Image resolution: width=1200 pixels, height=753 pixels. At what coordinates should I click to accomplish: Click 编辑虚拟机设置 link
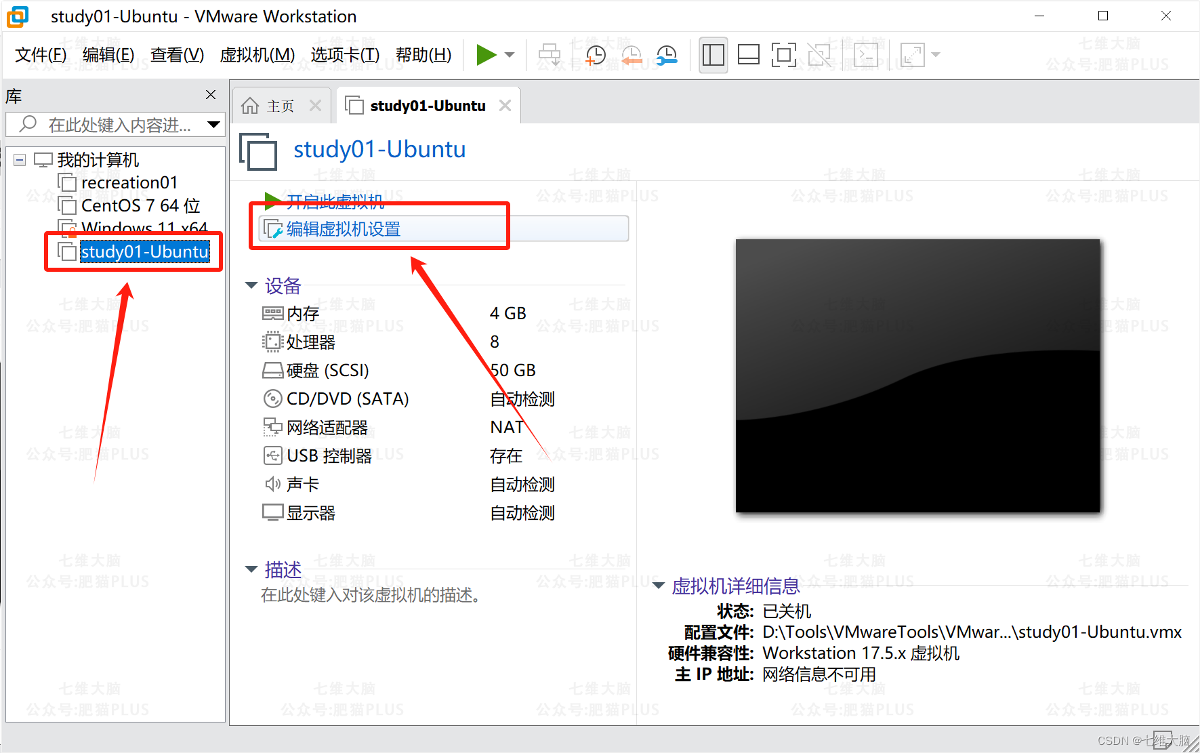[x=343, y=229]
